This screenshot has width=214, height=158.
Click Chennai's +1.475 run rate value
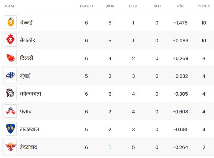pyautogui.click(x=180, y=23)
